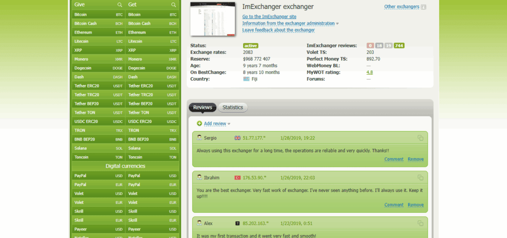507x238 pixels.
Task: Select Dogecoin DOGE in the Get column
Action: (152, 68)
